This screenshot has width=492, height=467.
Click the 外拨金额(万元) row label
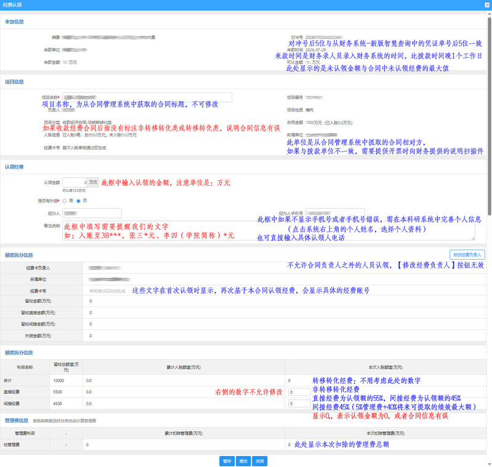(x=38, y=336)
